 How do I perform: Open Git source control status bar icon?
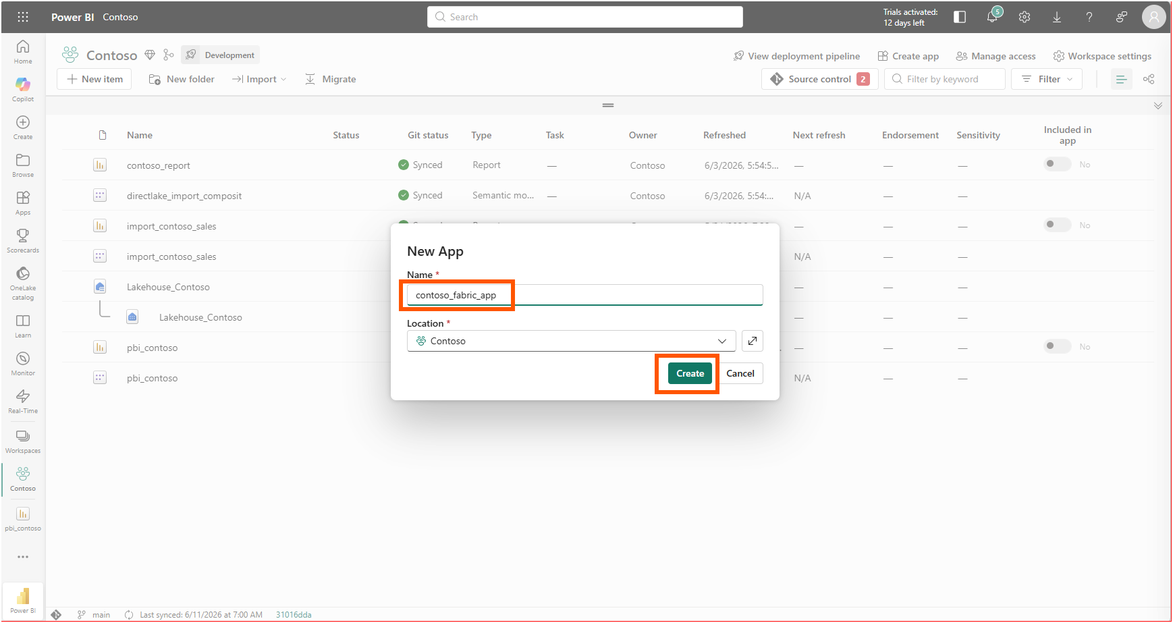[x=56, y=614]
